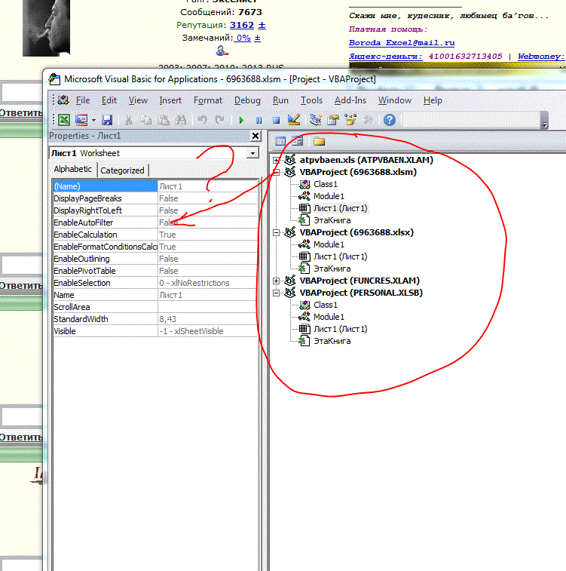The width and height of the screenshot is (566, 571).
Task: Click the Insert UserForm toolbar icon
Action: 81,120
